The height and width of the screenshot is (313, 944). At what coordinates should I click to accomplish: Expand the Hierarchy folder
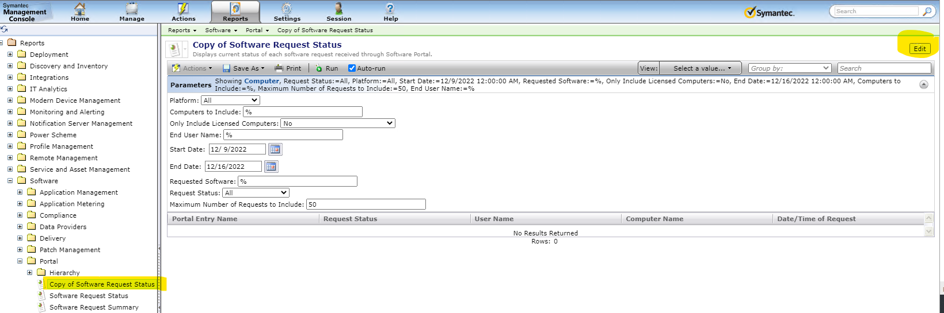click(x=29, y=273)
